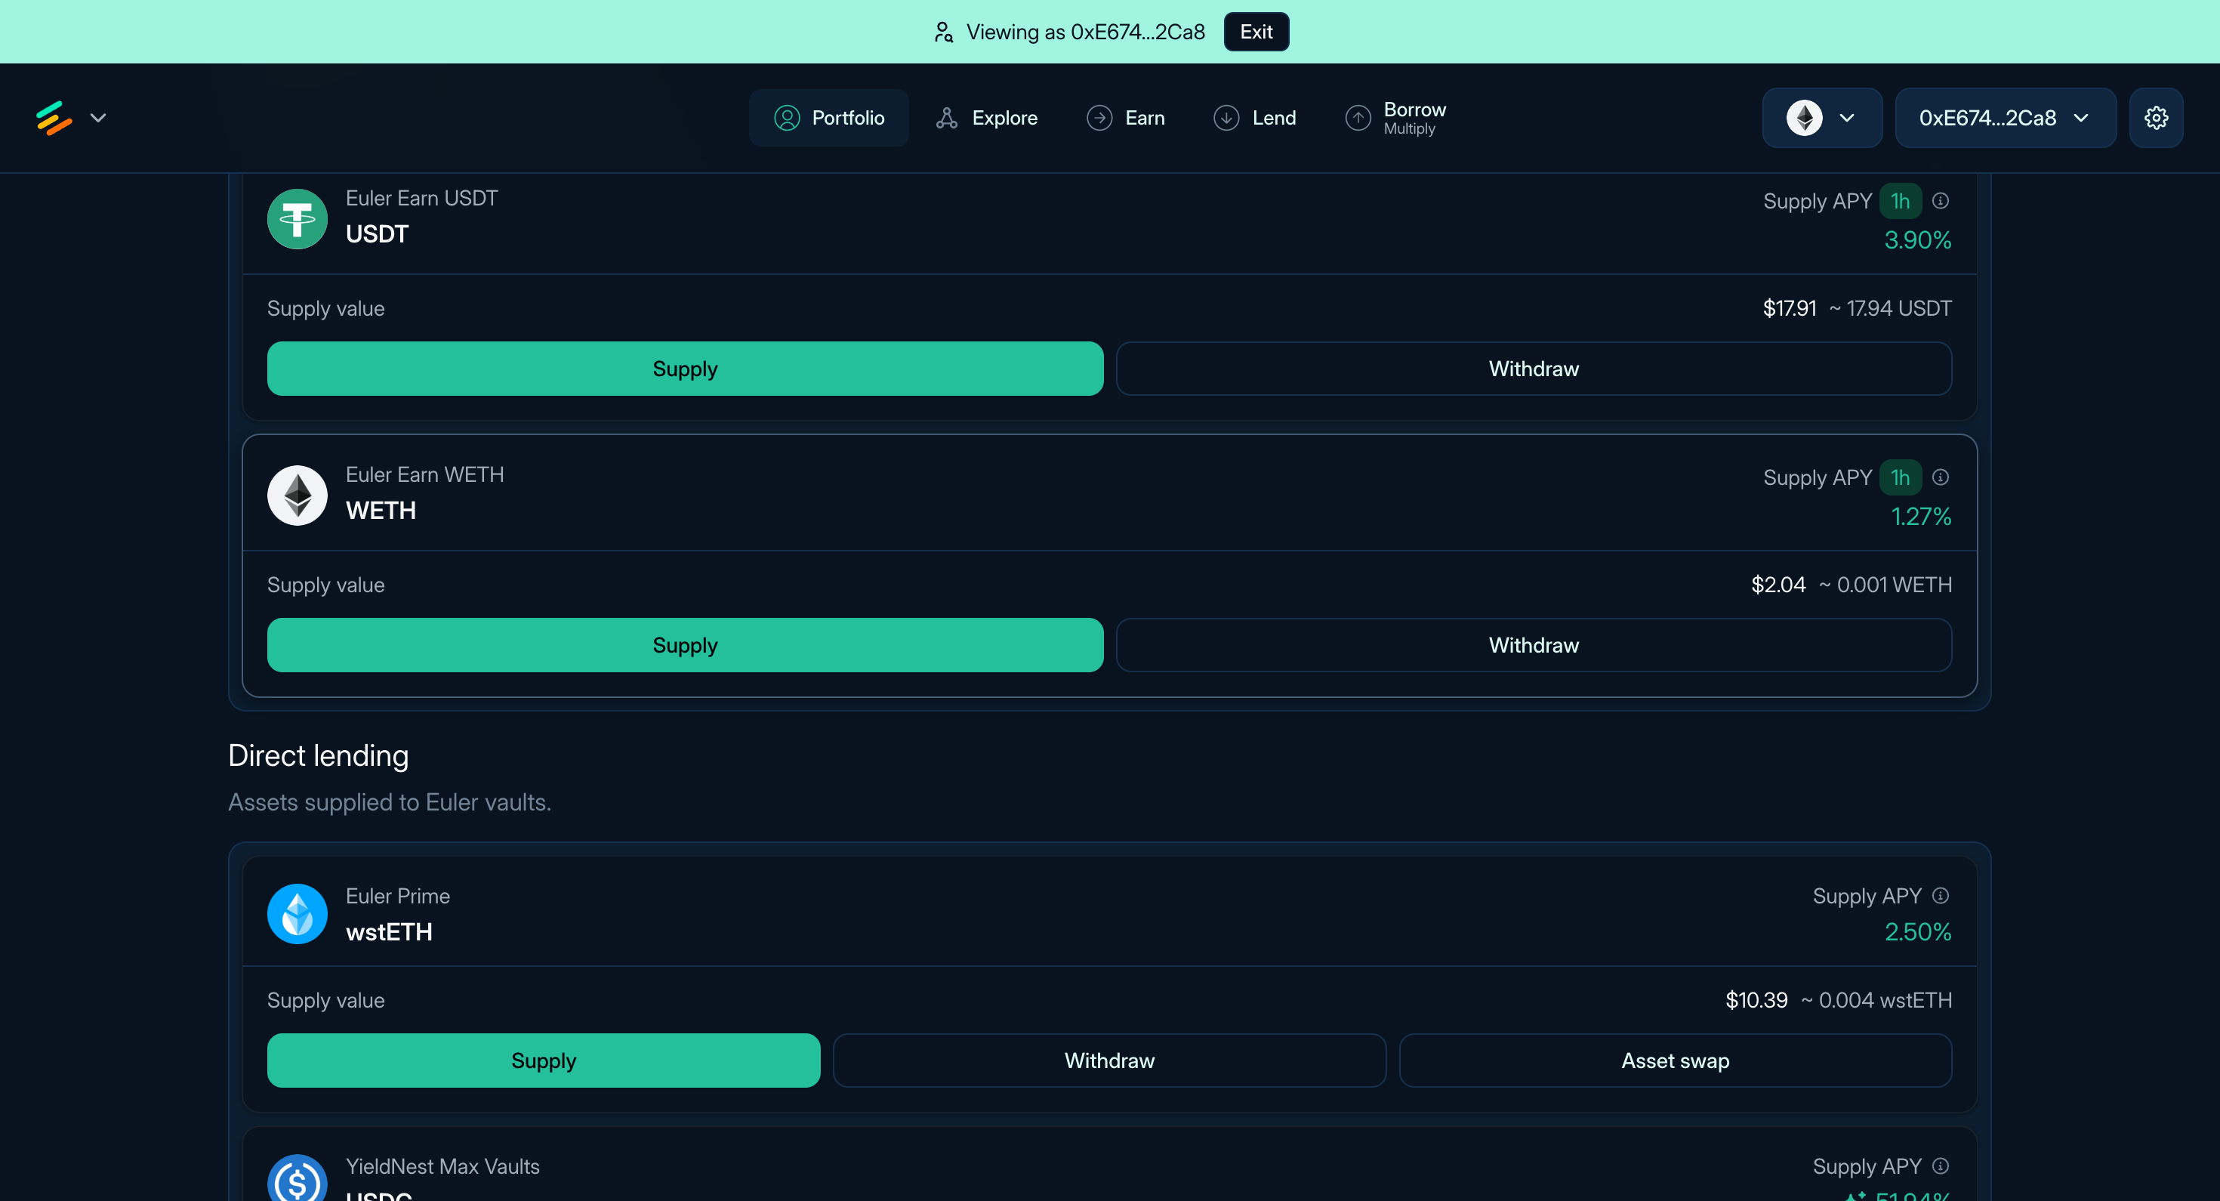2220x1201 pixels.
Task: Click the Earn arrow circle icon
Action: (x=1099, y=118)
